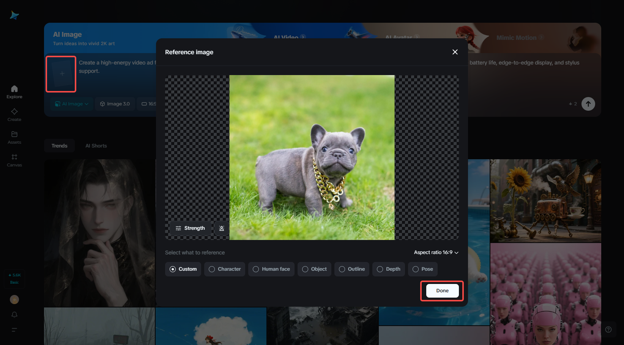Click the Done button to confirm reference image
The height and width of the screenshot is (345, 624).
point(442,290)
